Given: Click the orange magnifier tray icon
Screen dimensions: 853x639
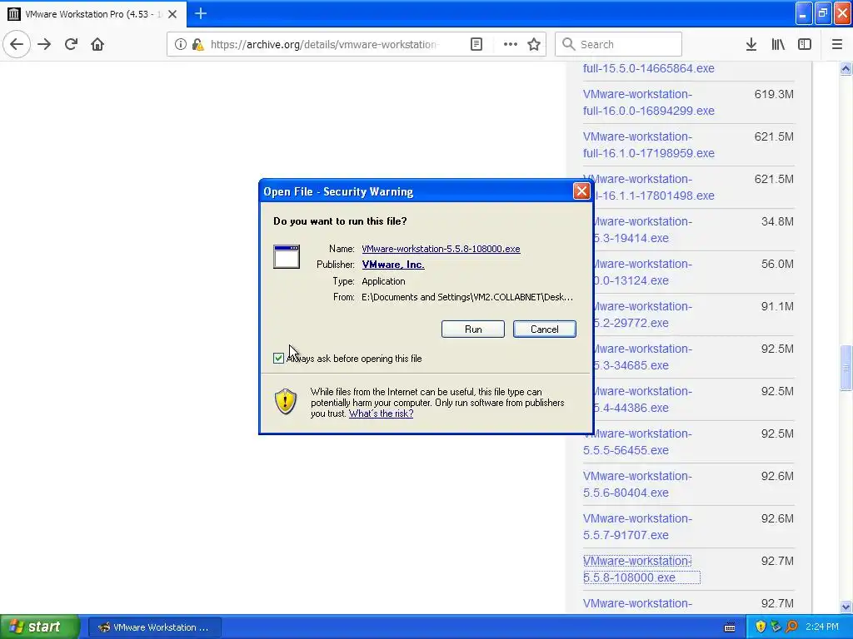Looking at the screenshot, I should [x=792, y=627].
